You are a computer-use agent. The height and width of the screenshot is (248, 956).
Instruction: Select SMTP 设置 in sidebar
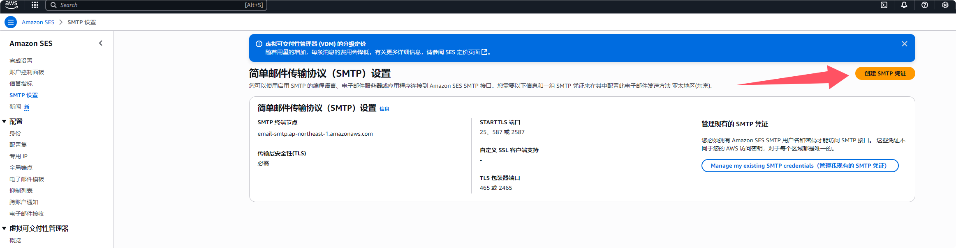(23, 95)
